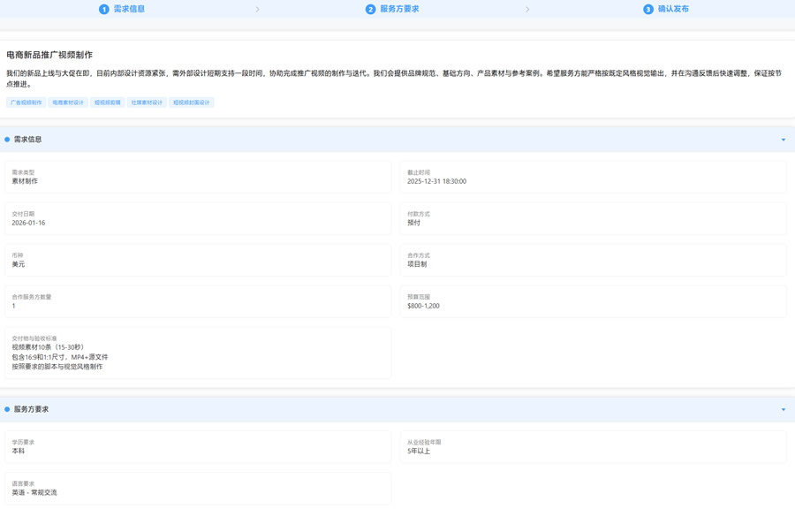Select the 社媒素材设计 tag
The height and width of the screenshot is (509, 795).
tap(147, 103)
